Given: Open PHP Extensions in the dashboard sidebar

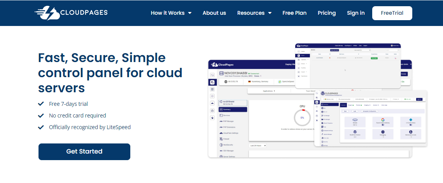Looking at the screenshot, I should (227, 127).
